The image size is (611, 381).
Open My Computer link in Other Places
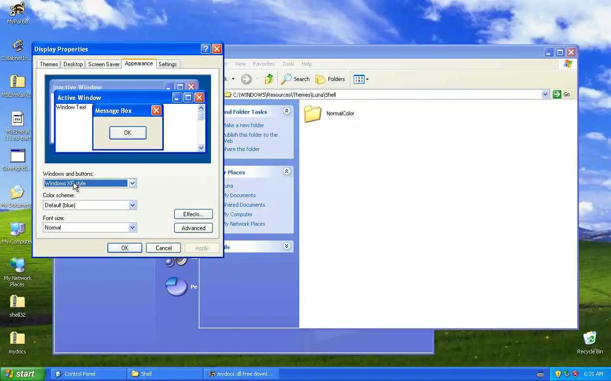coord(238,214)
